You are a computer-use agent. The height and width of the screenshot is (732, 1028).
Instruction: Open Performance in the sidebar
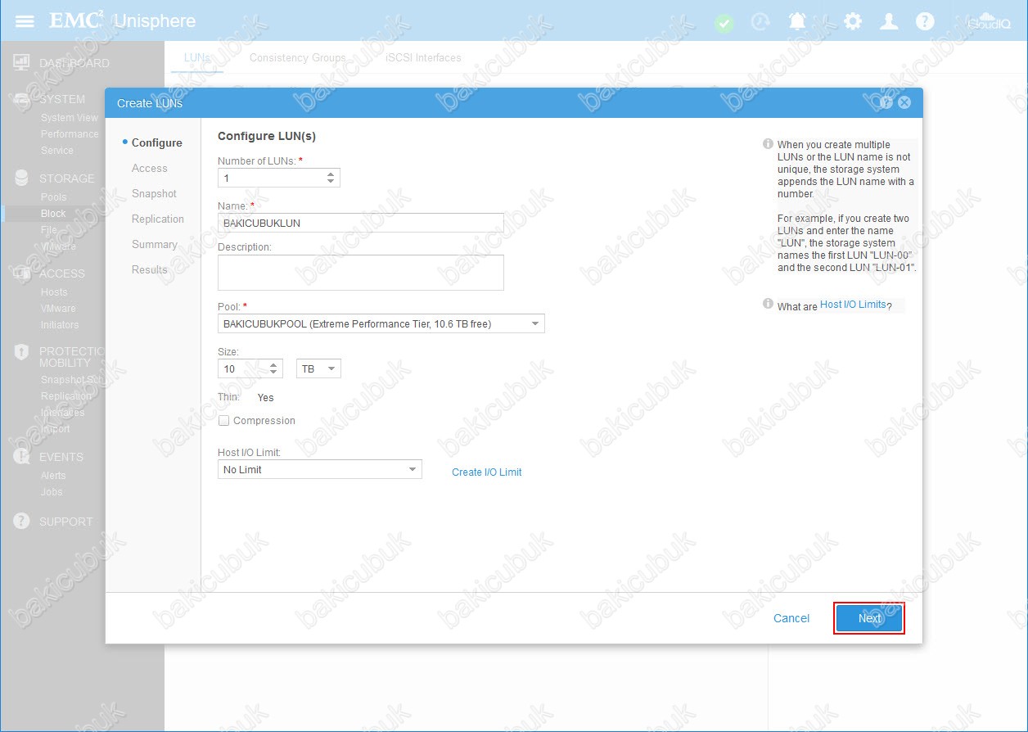(x=70, y=134)
